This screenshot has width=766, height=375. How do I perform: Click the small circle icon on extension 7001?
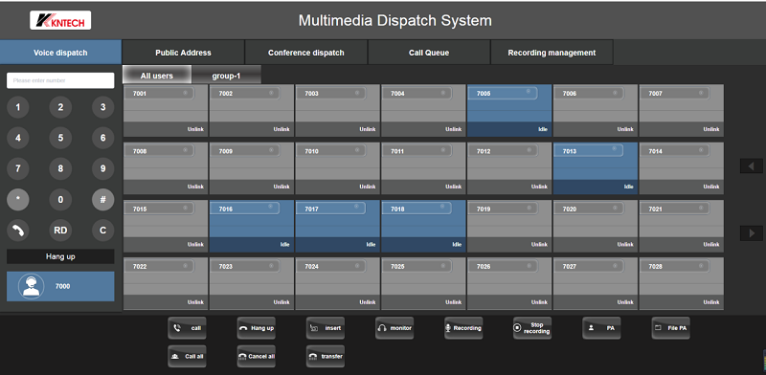185,93
